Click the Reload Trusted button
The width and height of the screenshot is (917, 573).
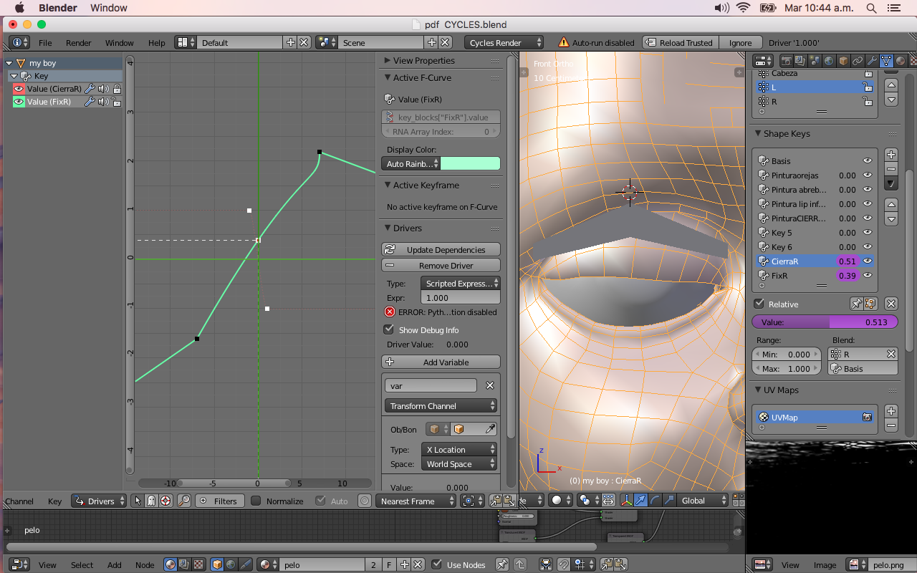pyautogui.click(x=679, y=43)
